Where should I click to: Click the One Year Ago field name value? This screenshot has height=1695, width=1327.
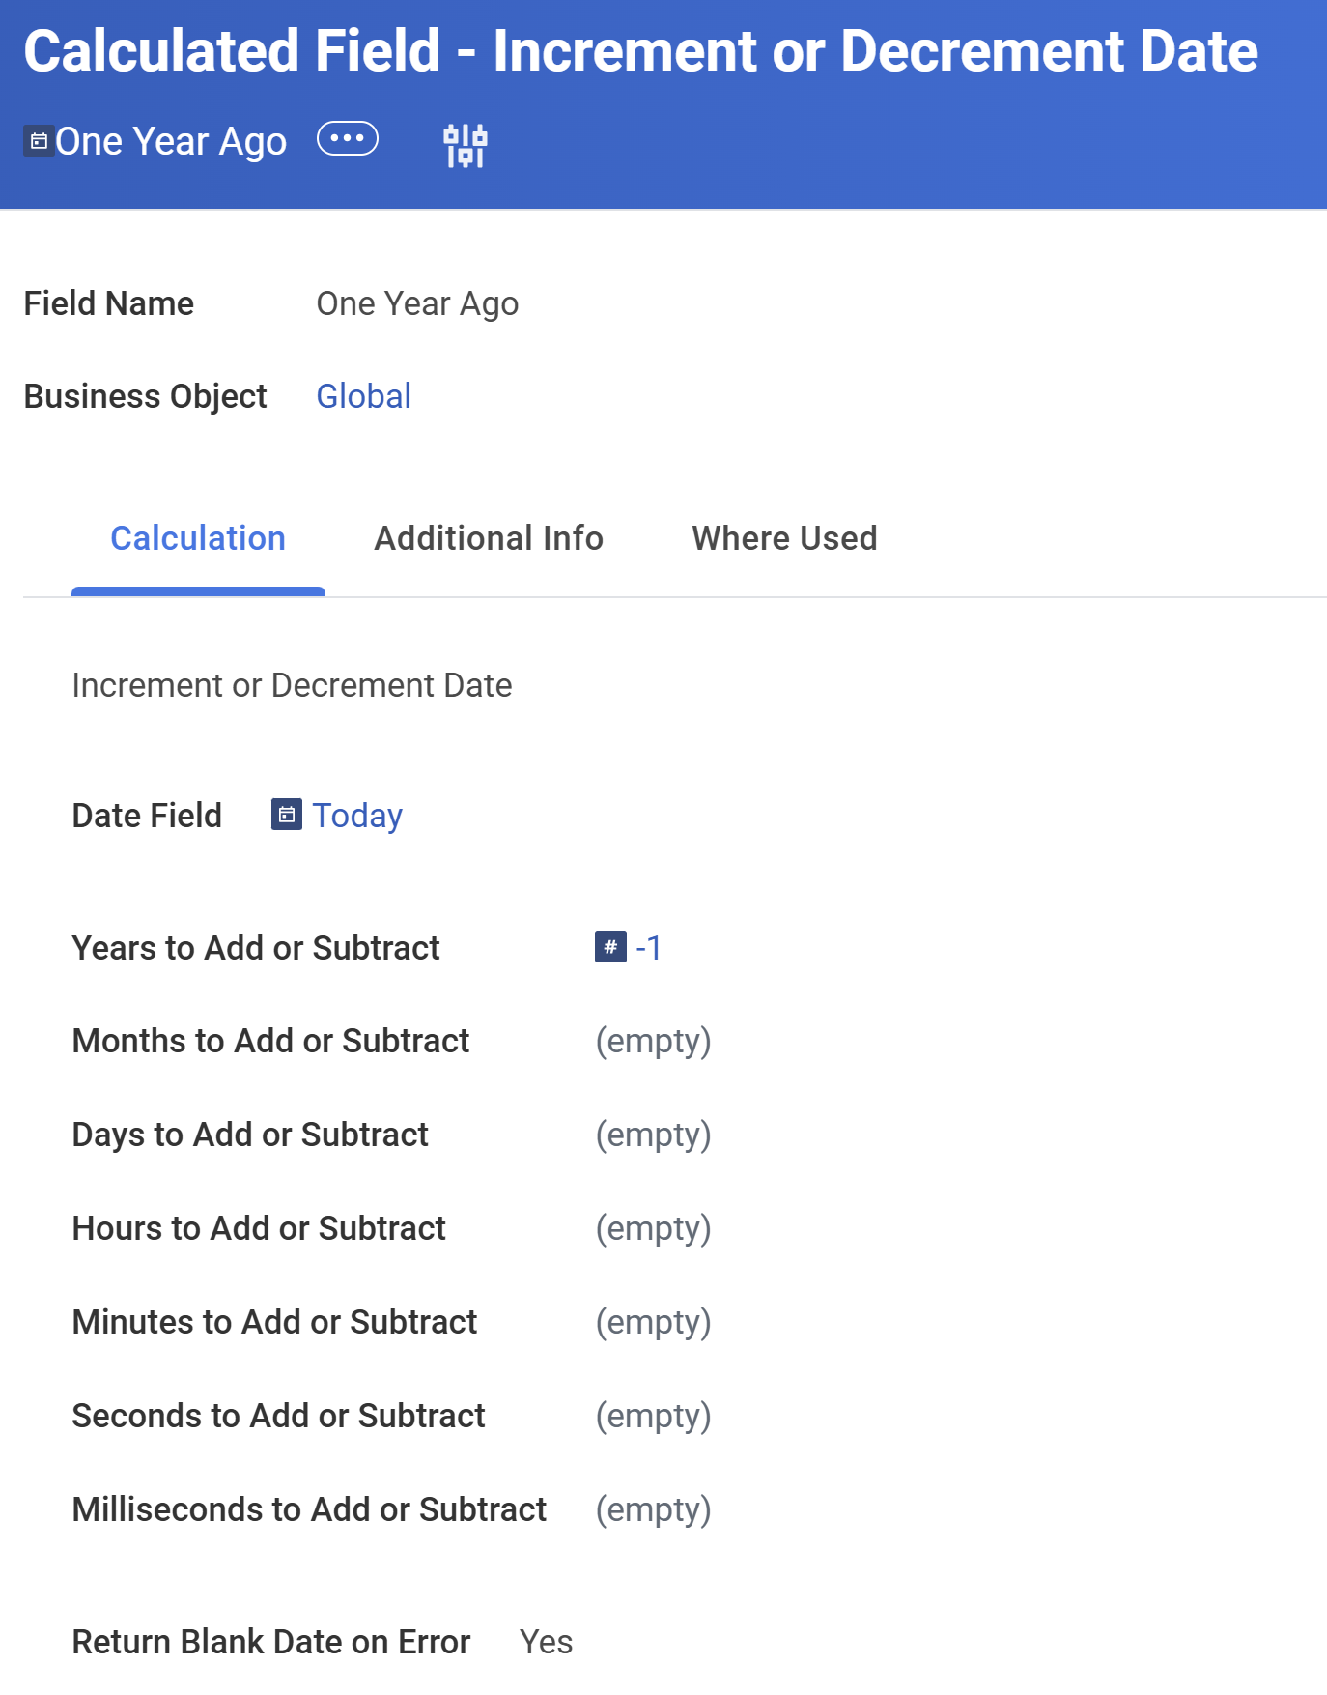click(418, 303)
